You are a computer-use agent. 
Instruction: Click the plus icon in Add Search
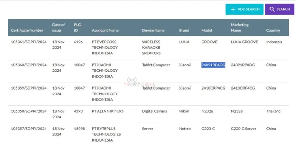[233, 9]
